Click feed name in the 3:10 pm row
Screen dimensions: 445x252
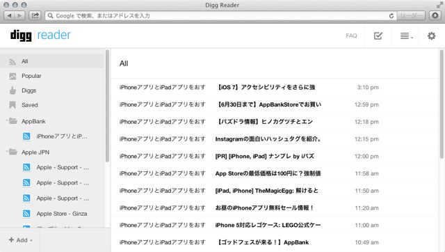[162, 87]
